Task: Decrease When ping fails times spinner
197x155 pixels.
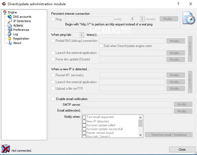Action: pyautogui.click(x=82, y=36)
